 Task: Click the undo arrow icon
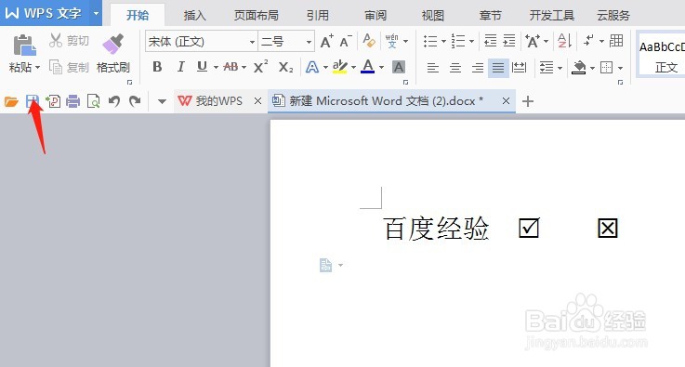[114, 102]
